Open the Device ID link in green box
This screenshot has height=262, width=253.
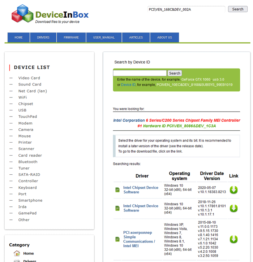[128, 85]
